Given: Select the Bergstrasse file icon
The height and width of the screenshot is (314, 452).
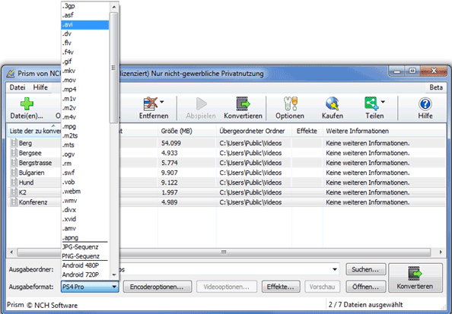Looking at the screenshot, I should point(14,163).
